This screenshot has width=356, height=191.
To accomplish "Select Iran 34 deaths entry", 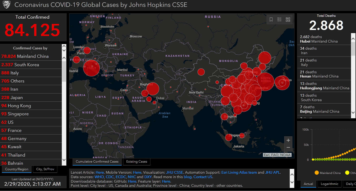I will (324, 51).
